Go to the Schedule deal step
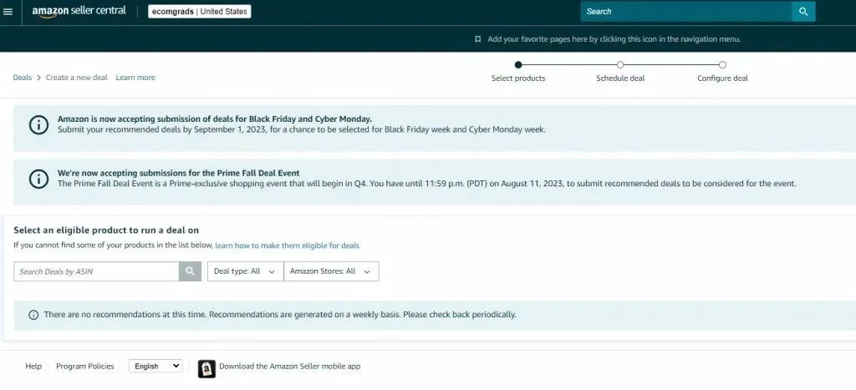This screenshot has height=390, width=856. point(620,65)
